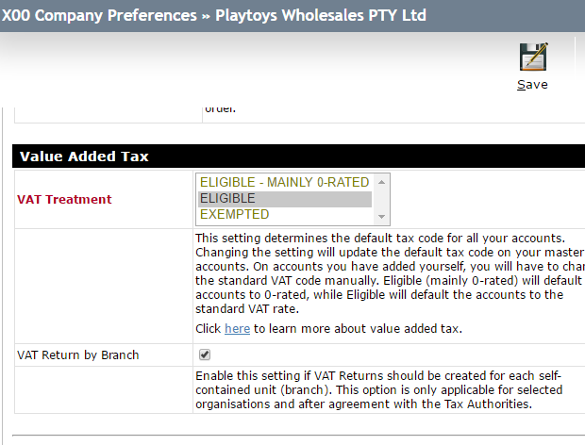Click the Save text label
Image resolution: width=585 pixels, height=445 pixels.
(532, 85)
